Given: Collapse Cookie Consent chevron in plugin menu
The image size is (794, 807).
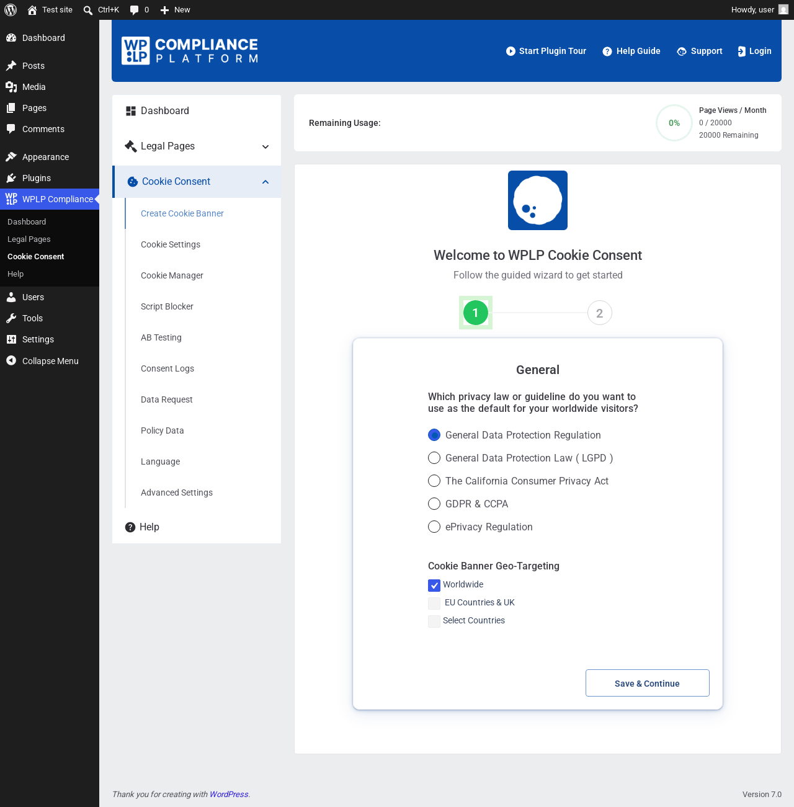Looking at the screenshot, I should (x=265, y=182).
